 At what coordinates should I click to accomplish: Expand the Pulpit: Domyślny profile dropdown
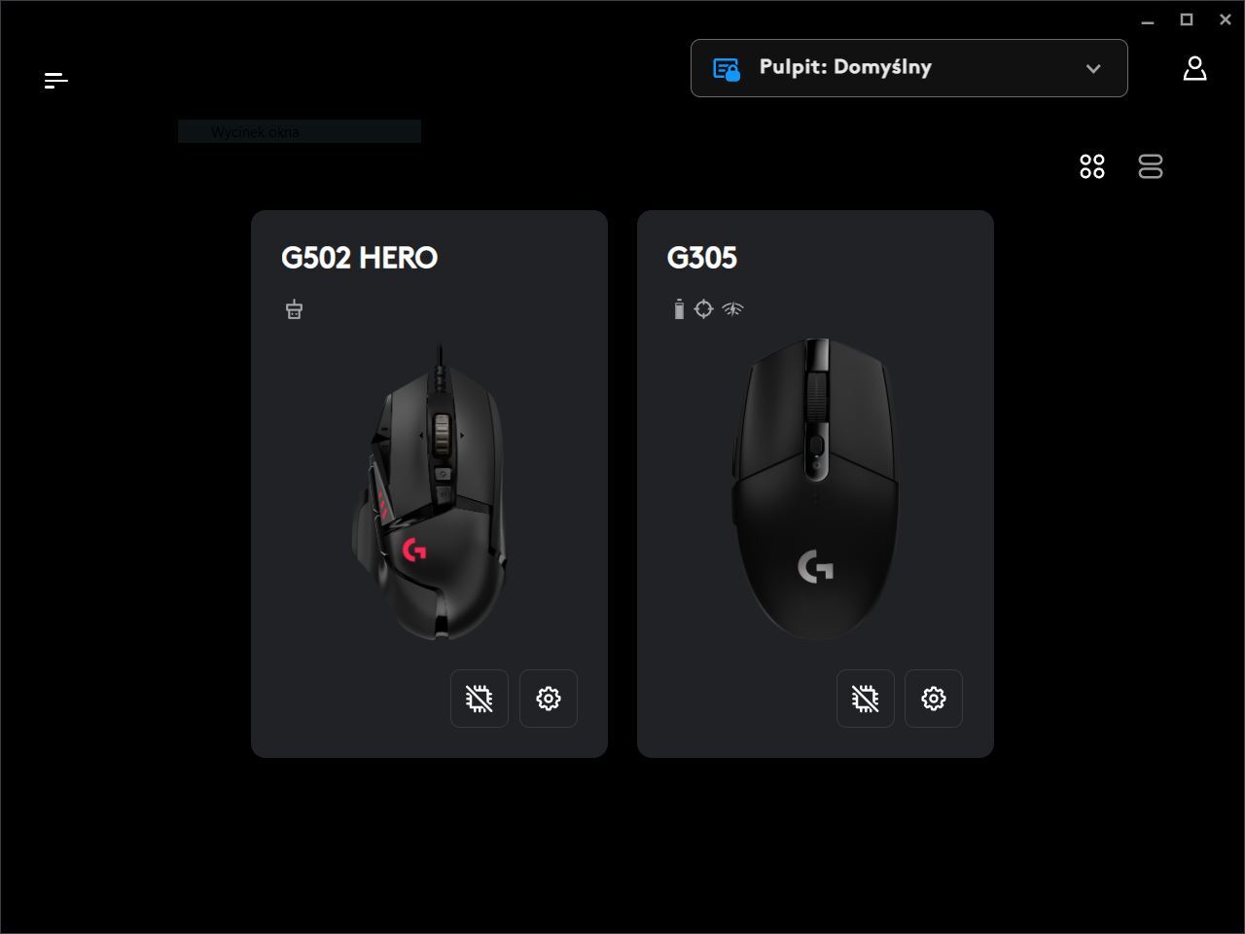point(909,68)
